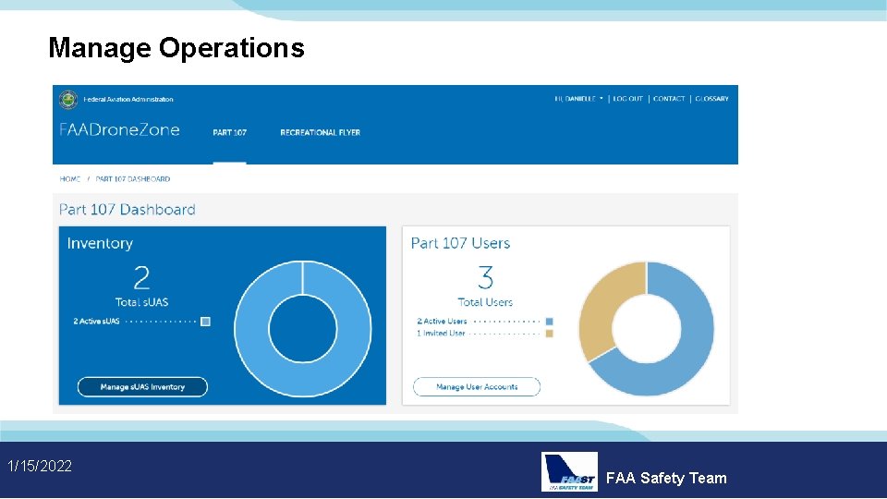Click the Part 107 Users card heading
Image resolution: width=887 pixels, height=499 pixels.
coord(460,243)
